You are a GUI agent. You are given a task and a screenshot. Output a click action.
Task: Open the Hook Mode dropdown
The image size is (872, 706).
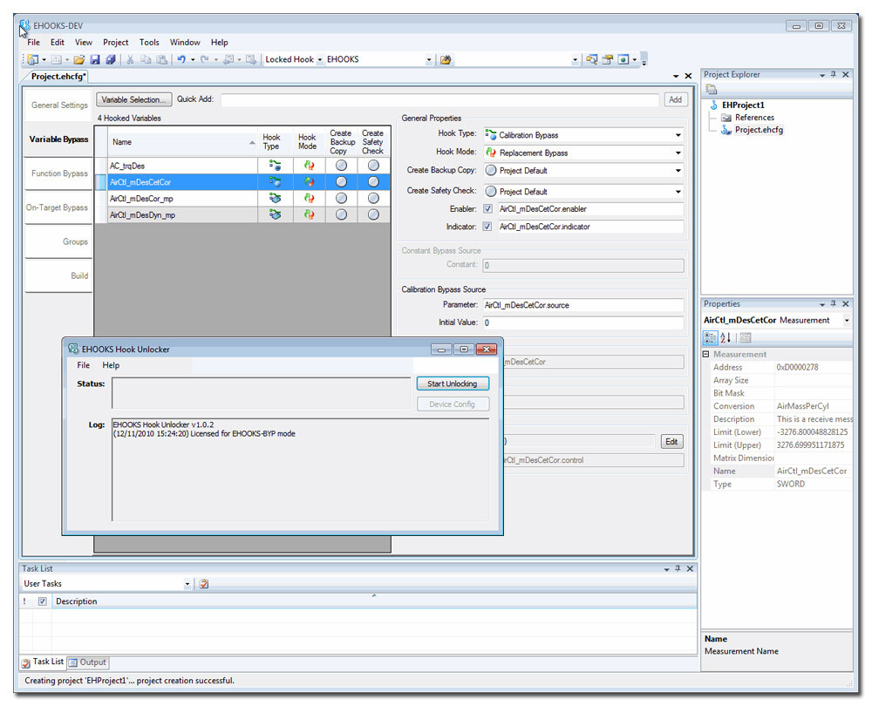pyautogui.click(x=678, y=153)
